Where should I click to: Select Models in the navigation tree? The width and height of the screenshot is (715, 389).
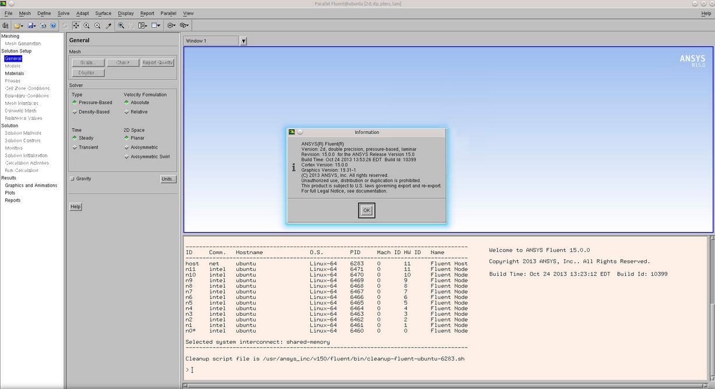pos(13,66)
